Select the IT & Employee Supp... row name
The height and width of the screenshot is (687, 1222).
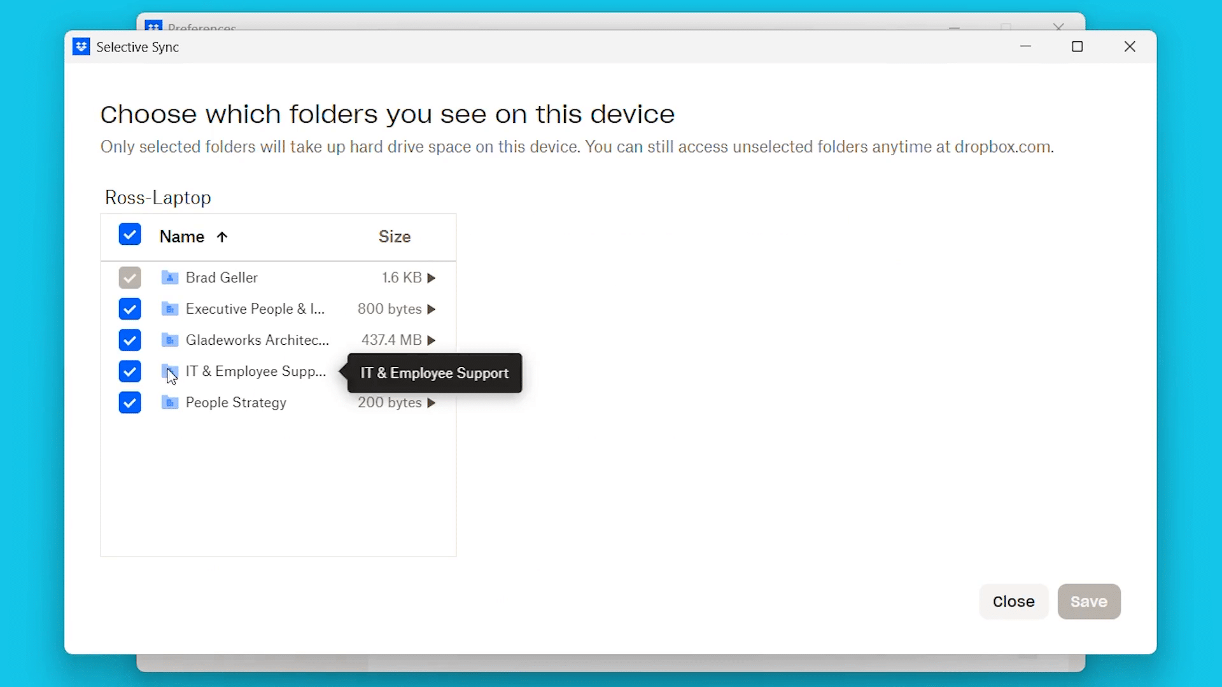256,371
